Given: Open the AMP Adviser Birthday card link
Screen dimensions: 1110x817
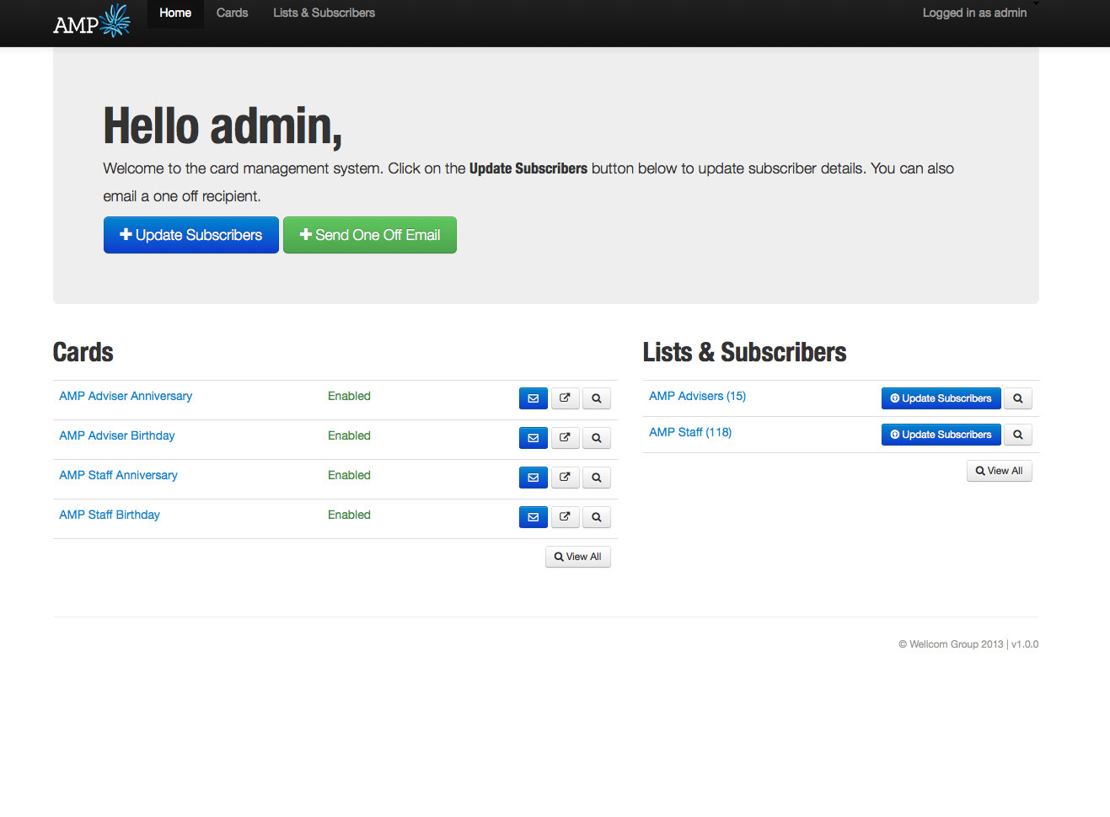Looking at the screenshot, I should click(117, 435).
